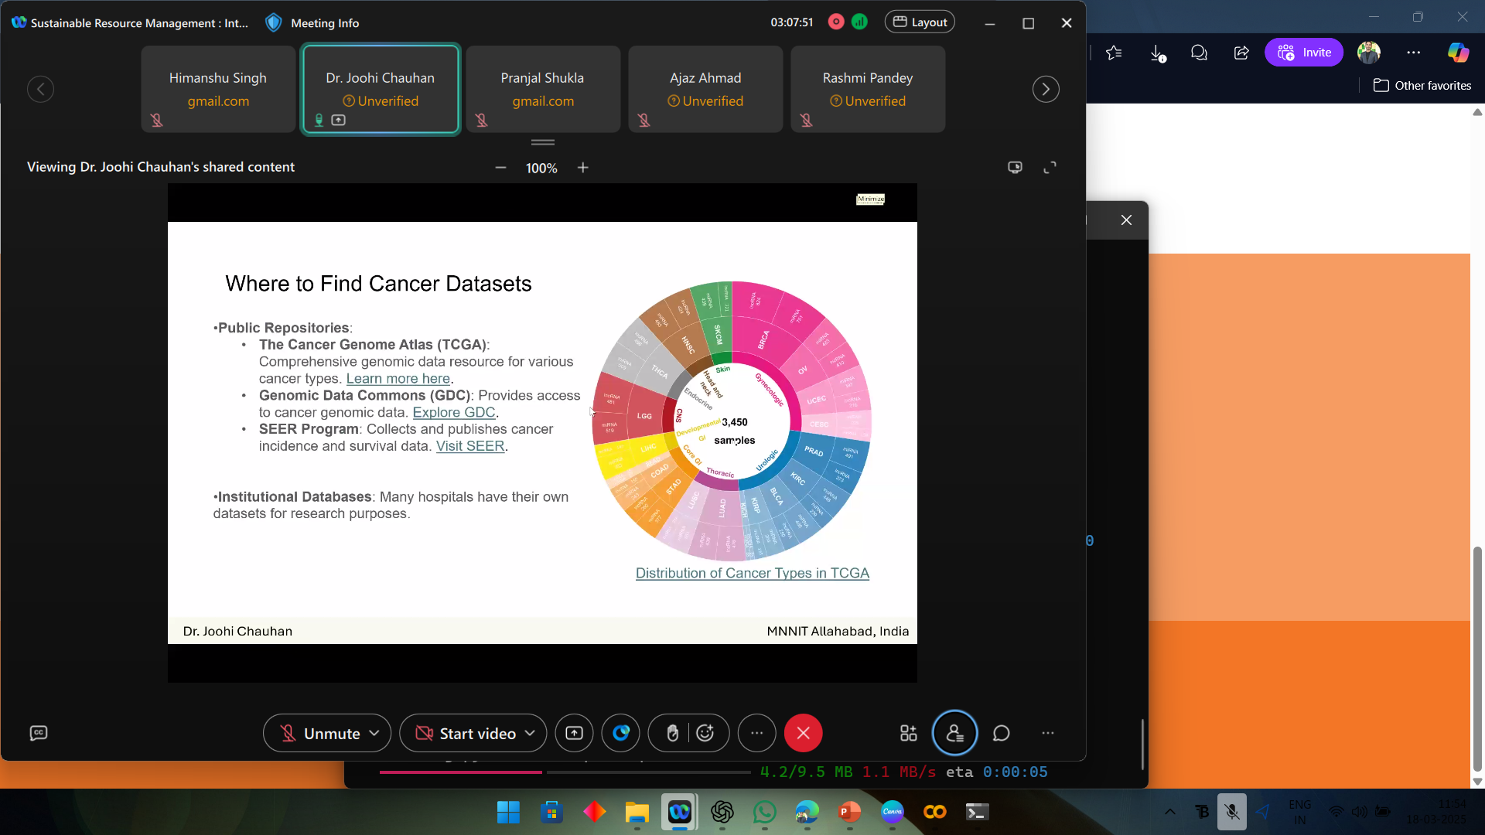Open Canva from taskbar

point(893,812)
